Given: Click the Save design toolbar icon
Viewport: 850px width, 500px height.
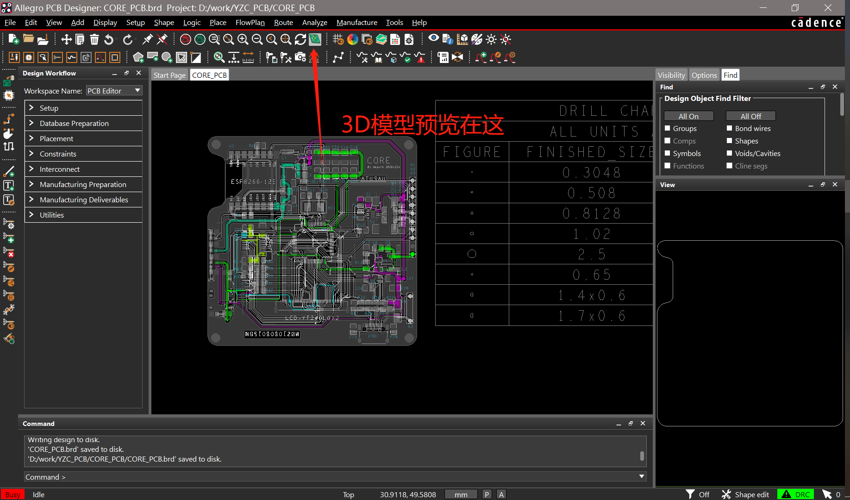Looking at the screenshot, I should coord(43,39).
